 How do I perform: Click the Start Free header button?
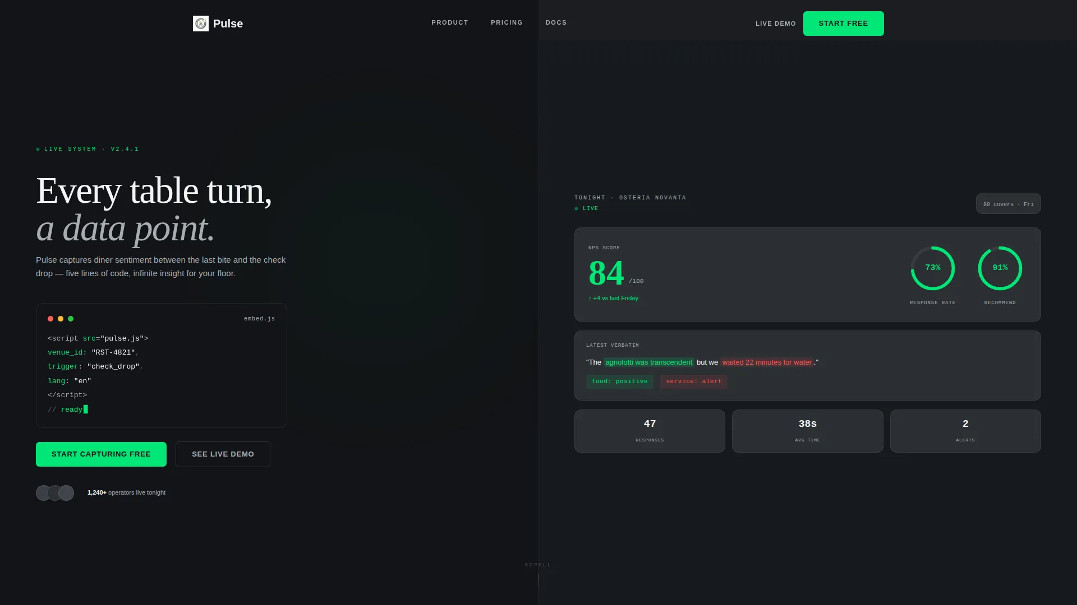(x=843, y=24)
